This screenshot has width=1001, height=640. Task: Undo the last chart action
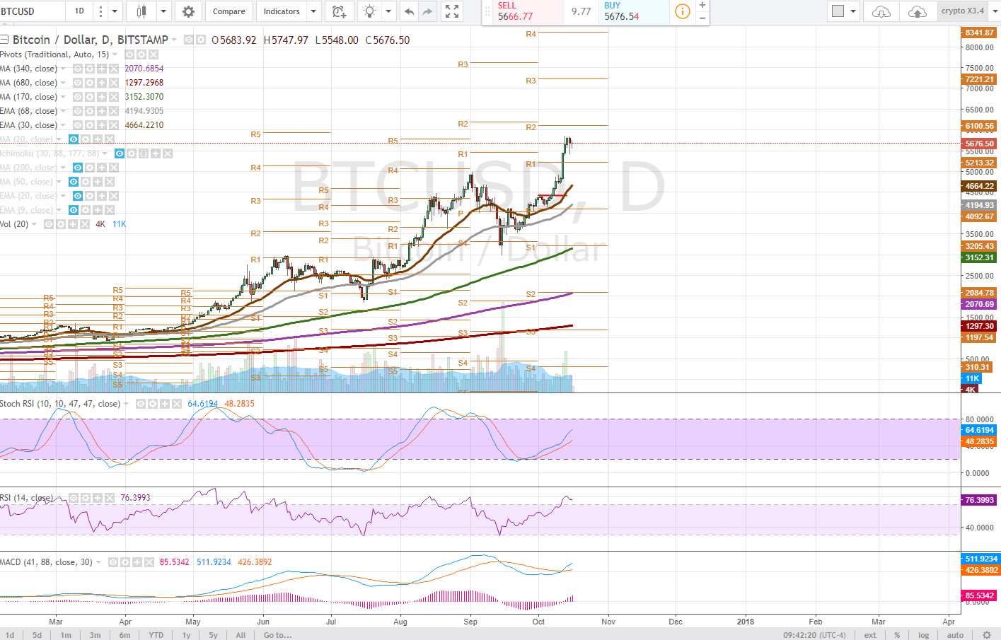pyautogui.click(x=409, y=11)
